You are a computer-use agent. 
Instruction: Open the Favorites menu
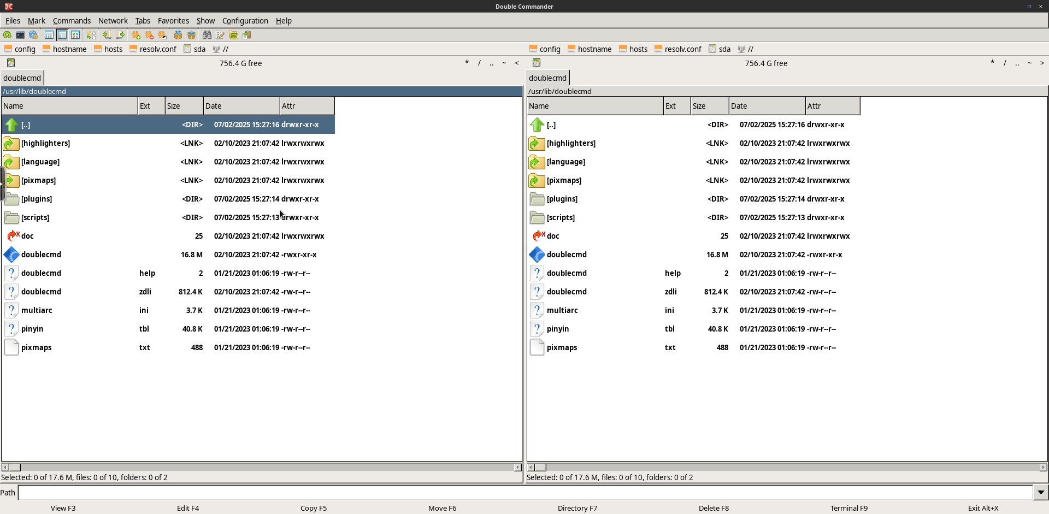(x=173, y=21)
